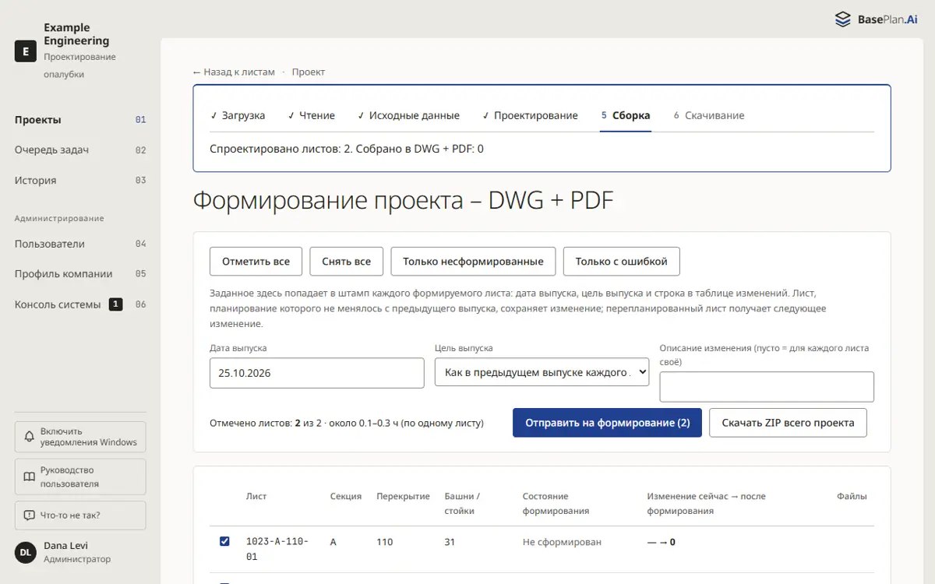Click the Dana Levi user name
935x584 pixels.
coord(66,545)
